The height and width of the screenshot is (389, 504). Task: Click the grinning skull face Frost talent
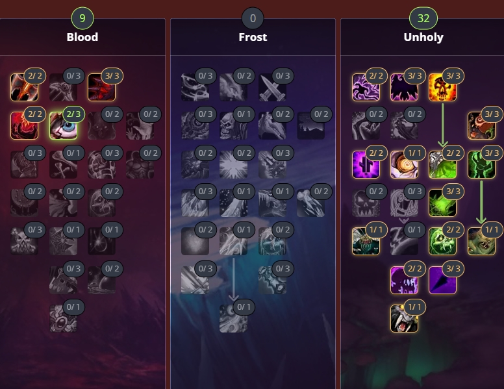click(233, 126)
